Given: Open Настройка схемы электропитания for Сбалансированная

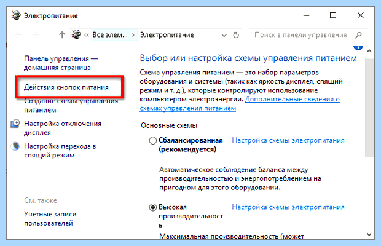Looking at the screenshot, I should tap(288, 140).
